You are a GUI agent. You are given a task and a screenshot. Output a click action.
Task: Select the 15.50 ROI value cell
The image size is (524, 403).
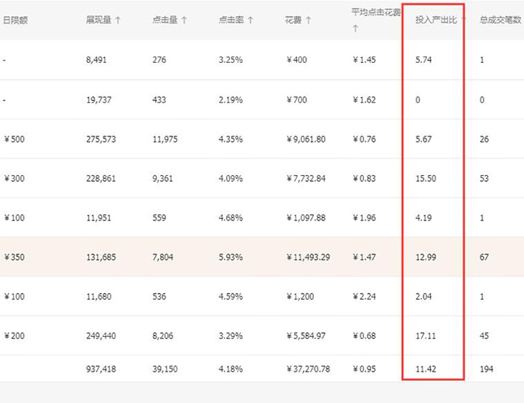(425, 179)
